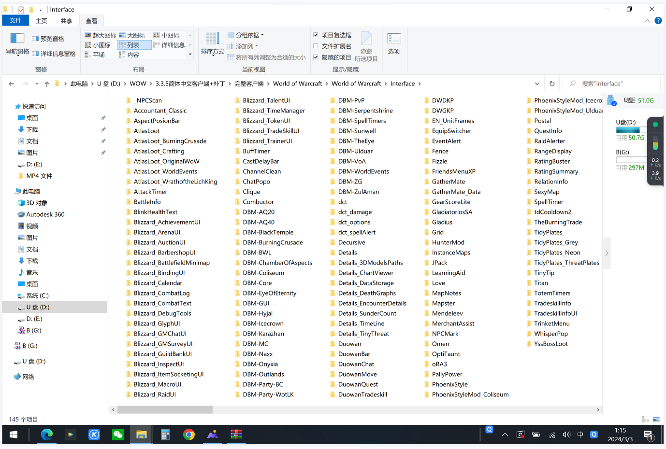Click the Properties icon in title bar
This screenshot has height=449, width=666.
pos(21,9)
